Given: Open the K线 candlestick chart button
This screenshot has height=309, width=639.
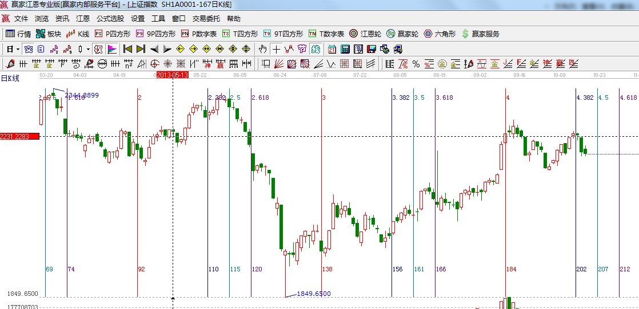Looking at the screenshot, I should coord(78,34).
